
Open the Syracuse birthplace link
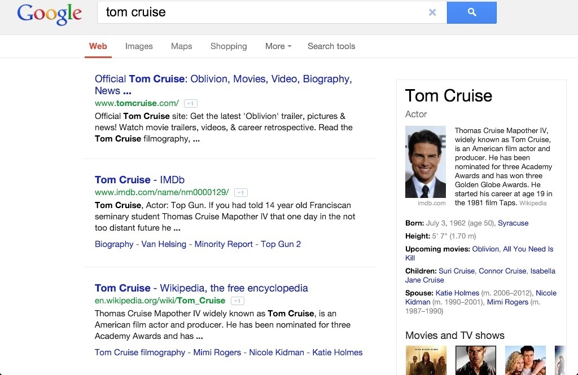click(x=513, y=223)
